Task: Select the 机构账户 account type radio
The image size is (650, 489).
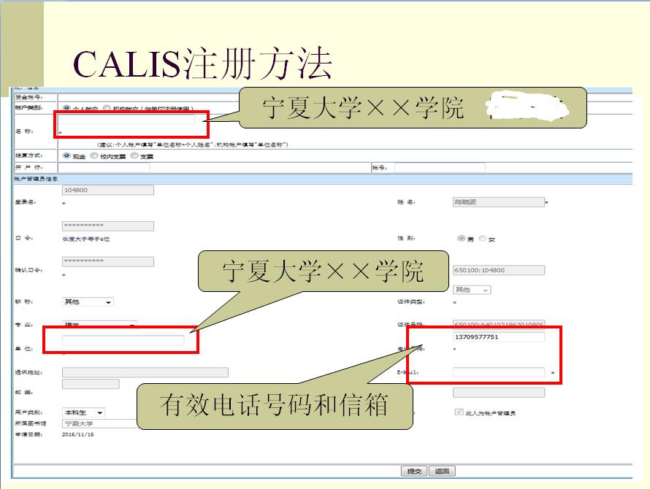Action: coord(107,108)
